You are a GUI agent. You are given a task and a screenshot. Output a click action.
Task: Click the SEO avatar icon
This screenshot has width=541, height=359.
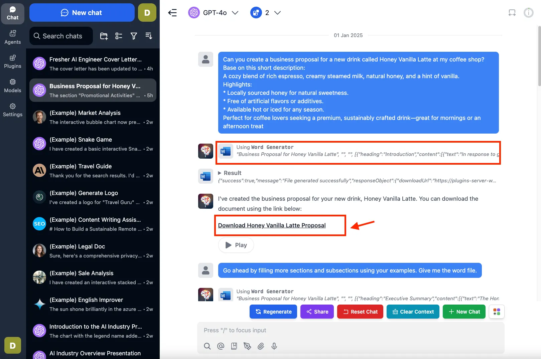pyautogui.click(x=39, y=224)
